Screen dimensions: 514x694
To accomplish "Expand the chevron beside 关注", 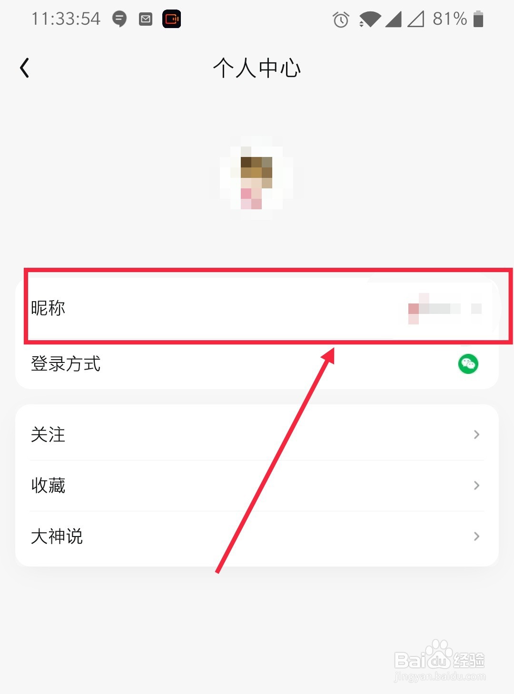I will (476, 434).
